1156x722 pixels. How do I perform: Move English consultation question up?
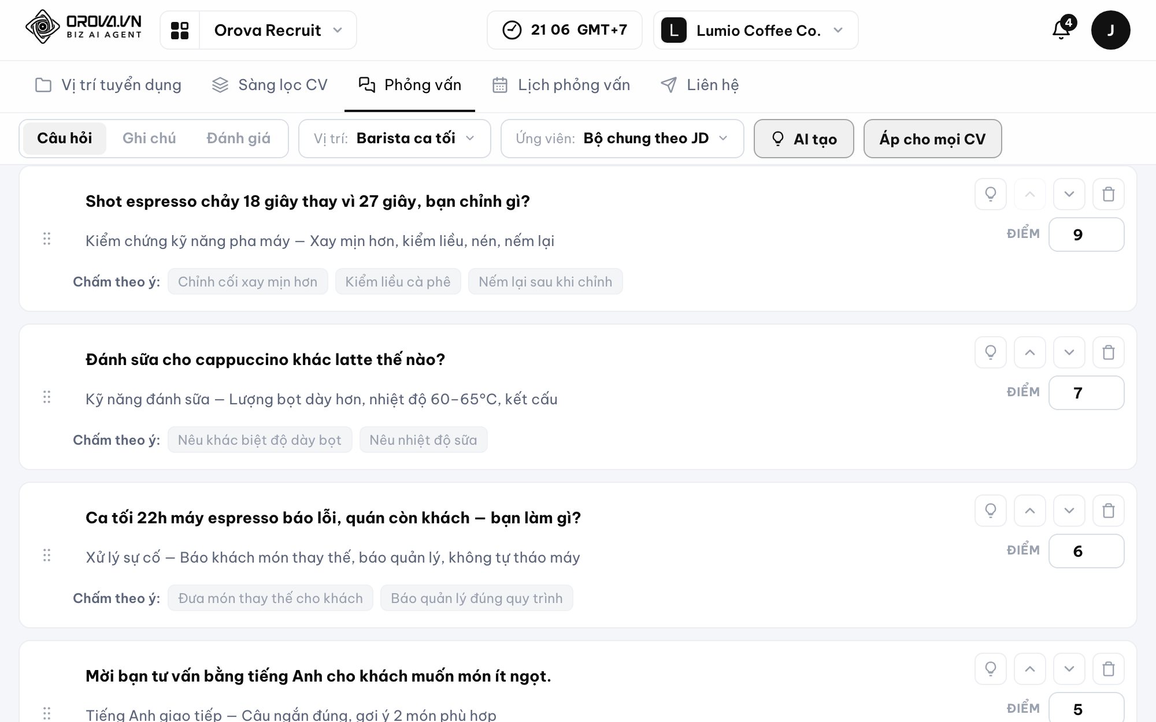click(1030, 669)
